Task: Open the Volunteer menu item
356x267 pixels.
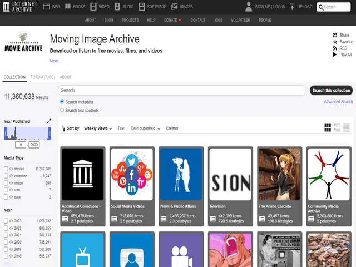Action: tap(241, 20)
